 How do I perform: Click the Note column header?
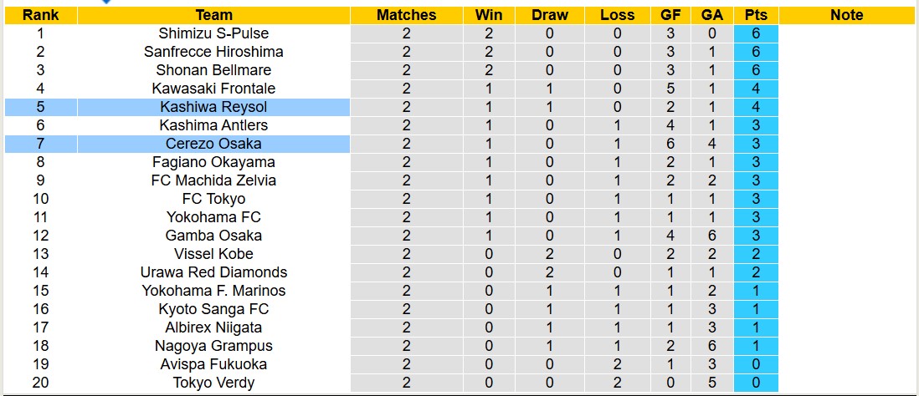click(847, 15)
